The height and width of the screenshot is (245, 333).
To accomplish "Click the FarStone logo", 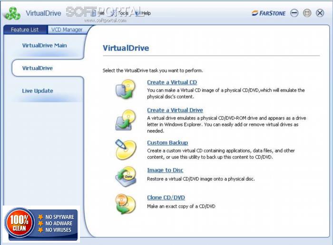I will 268,13.
